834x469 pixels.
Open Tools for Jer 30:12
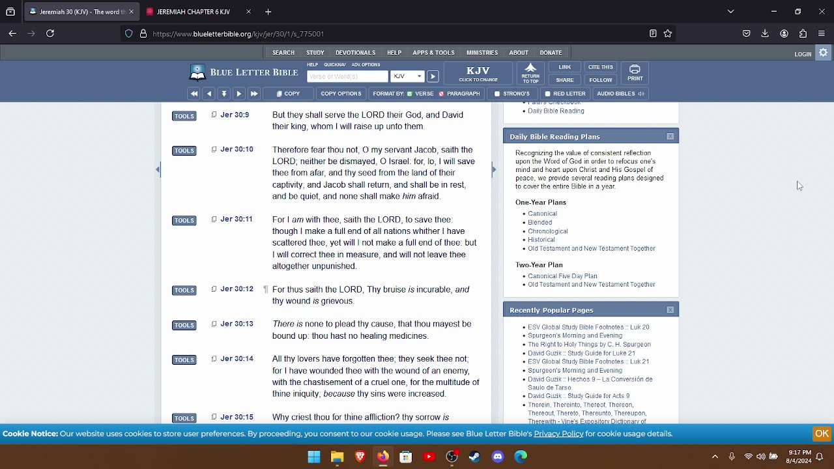point(184,290)
